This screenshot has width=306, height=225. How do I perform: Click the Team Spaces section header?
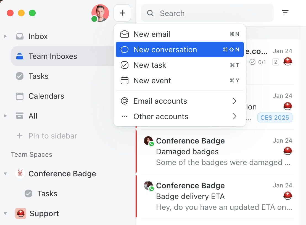click(31, 155)
